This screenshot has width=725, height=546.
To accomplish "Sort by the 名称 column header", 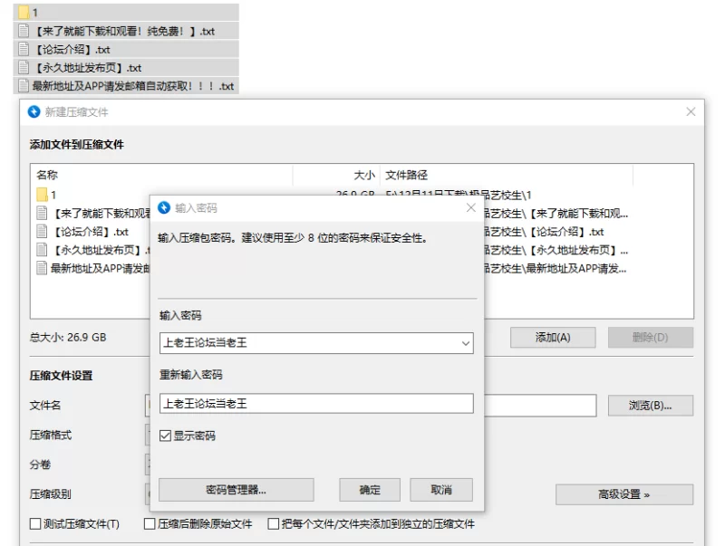I will (x=47, y=175).
